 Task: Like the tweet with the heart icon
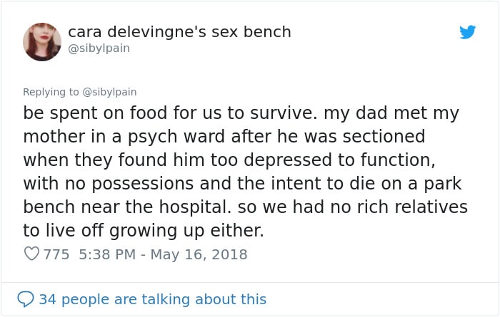pos(31,254)
